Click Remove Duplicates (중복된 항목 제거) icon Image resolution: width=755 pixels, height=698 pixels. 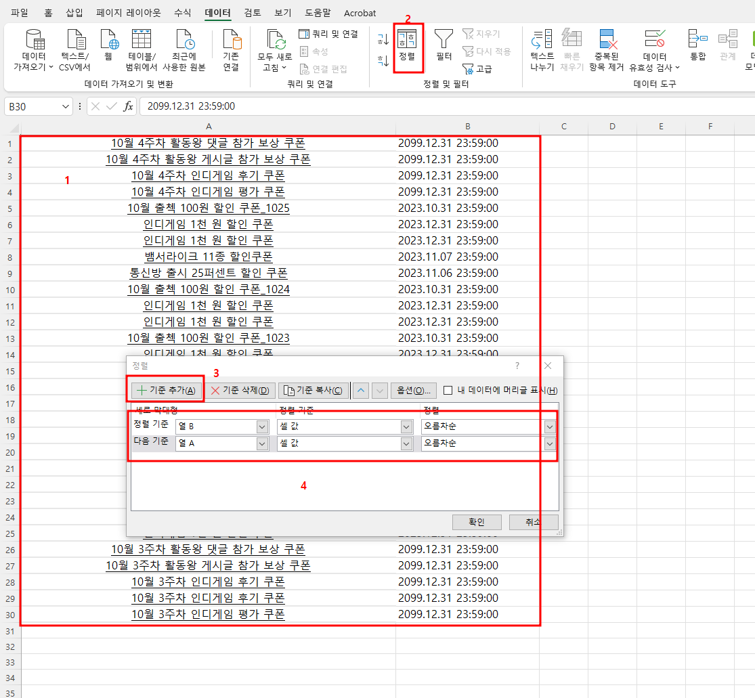tap(607, 39)
